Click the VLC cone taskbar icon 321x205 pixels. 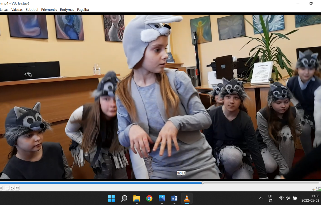click(187, 198)
